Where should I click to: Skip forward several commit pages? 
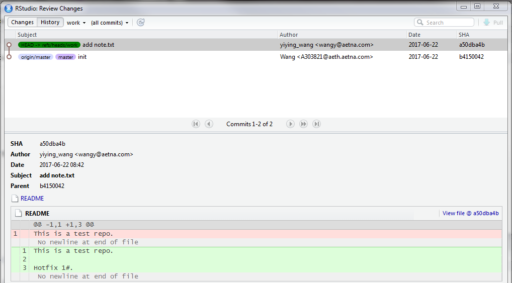click(x=303, y=124)
